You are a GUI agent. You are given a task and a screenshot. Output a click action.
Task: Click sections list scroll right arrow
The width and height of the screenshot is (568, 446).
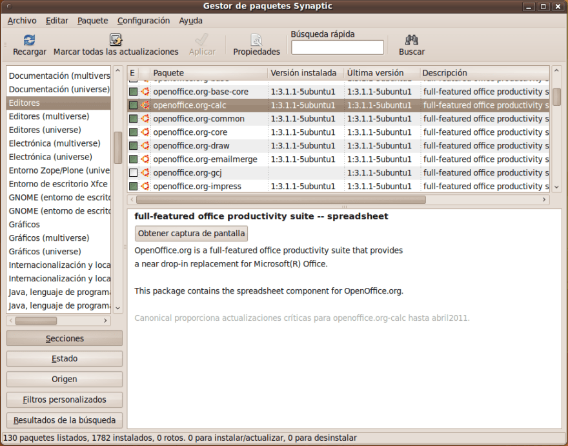click(105, 321)
